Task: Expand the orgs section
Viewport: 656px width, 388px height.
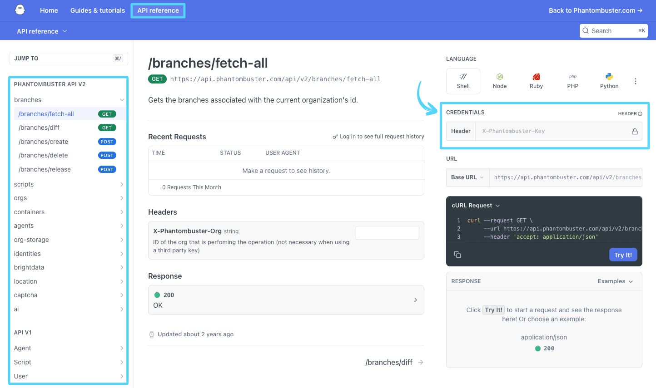Action: [x=122, y=198]
